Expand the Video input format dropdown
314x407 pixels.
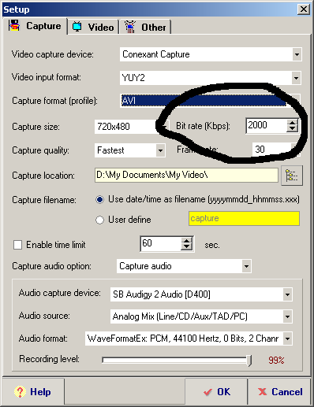(x=297, y=78)
